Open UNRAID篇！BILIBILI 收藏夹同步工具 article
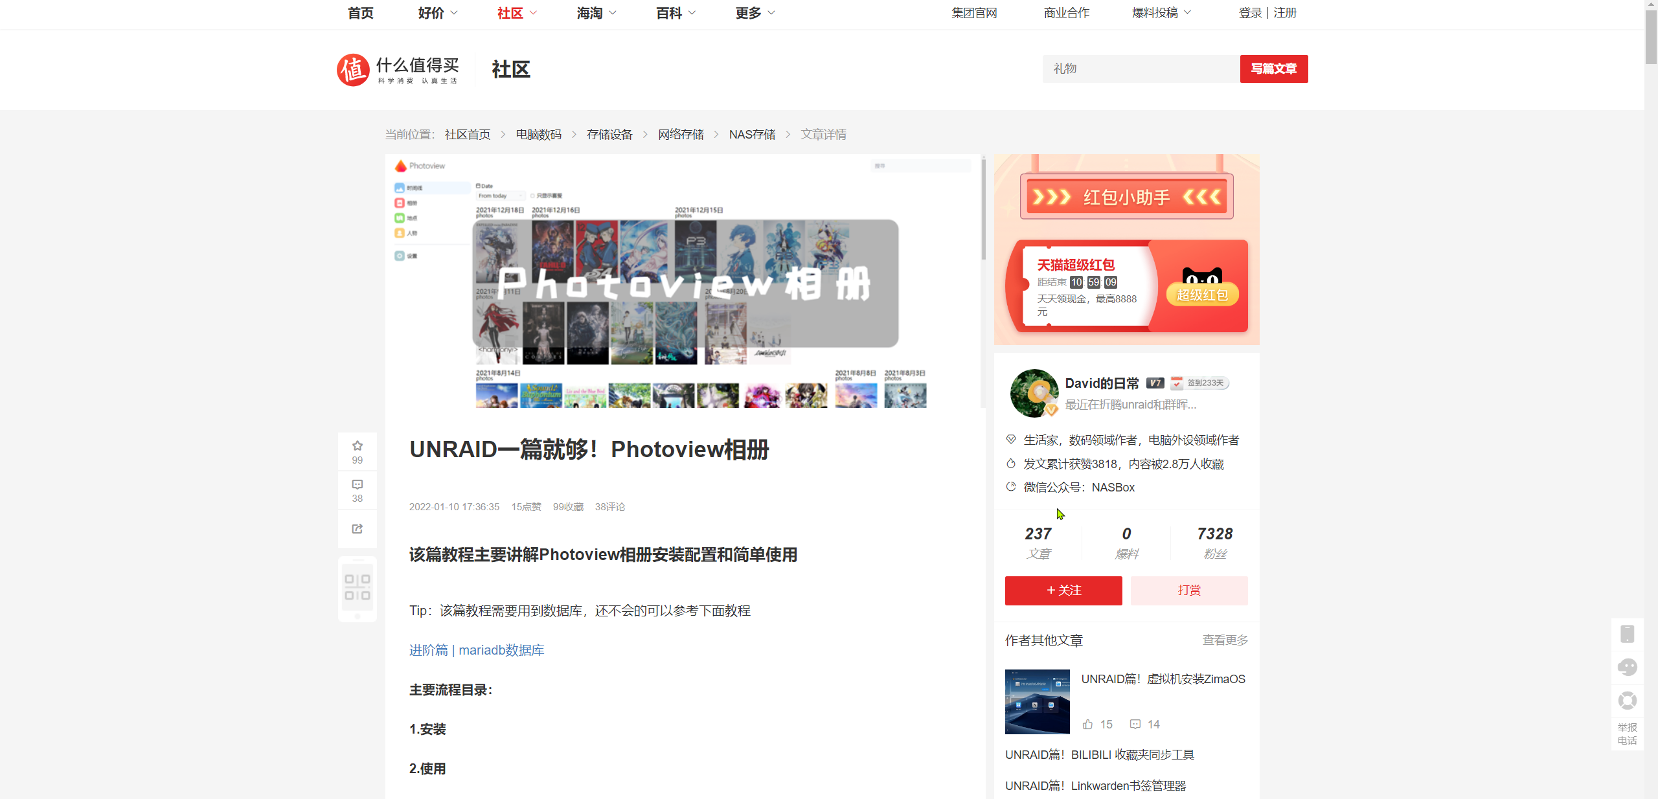Image resolution: width=1658 pixels, height=799 pixels. pyautogui.click(x=1100, y=755)
